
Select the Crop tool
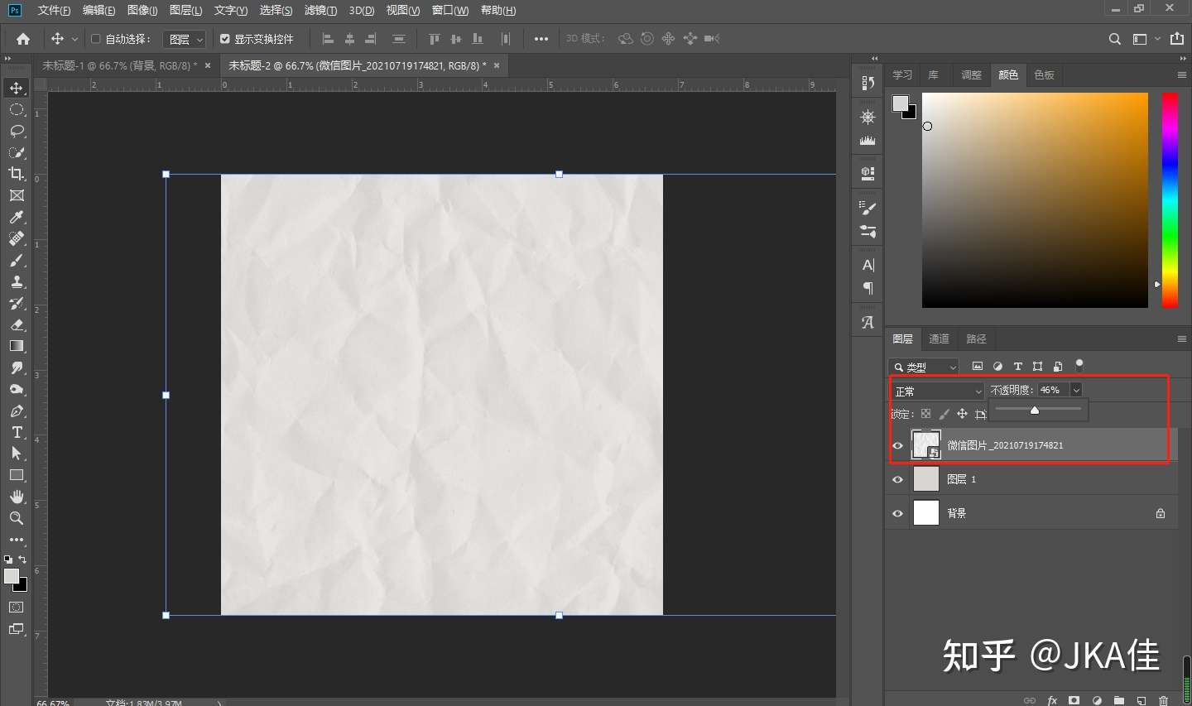coord(17,174)
